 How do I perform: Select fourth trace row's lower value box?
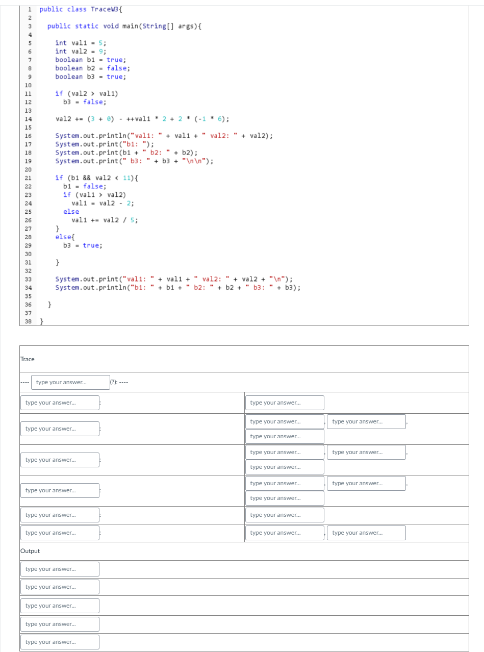[285, 498]
